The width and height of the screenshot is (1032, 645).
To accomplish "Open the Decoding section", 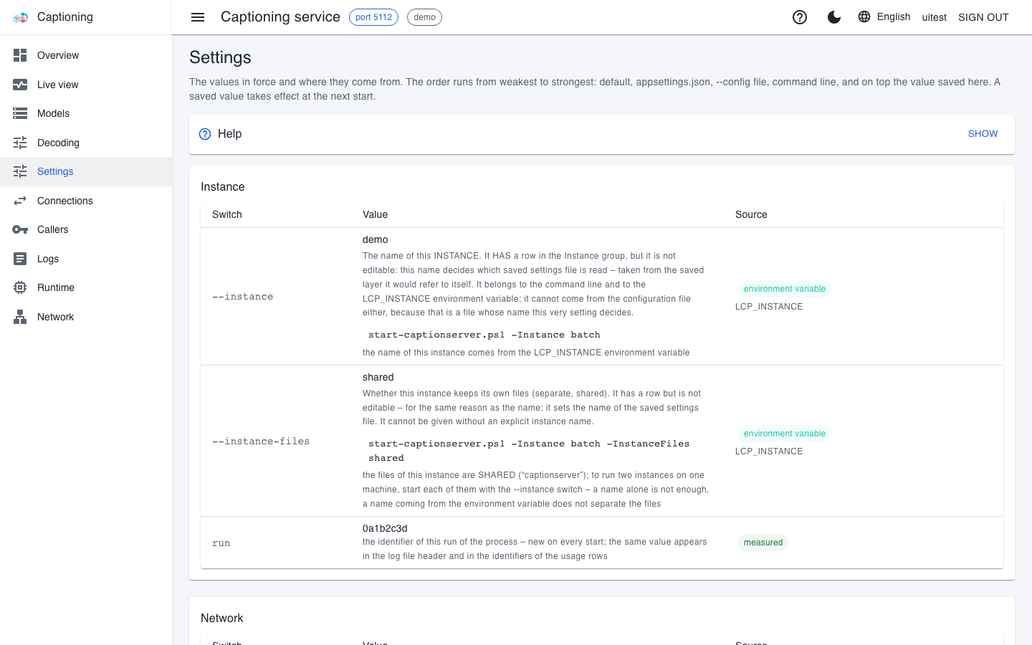I will coord(86,143).
